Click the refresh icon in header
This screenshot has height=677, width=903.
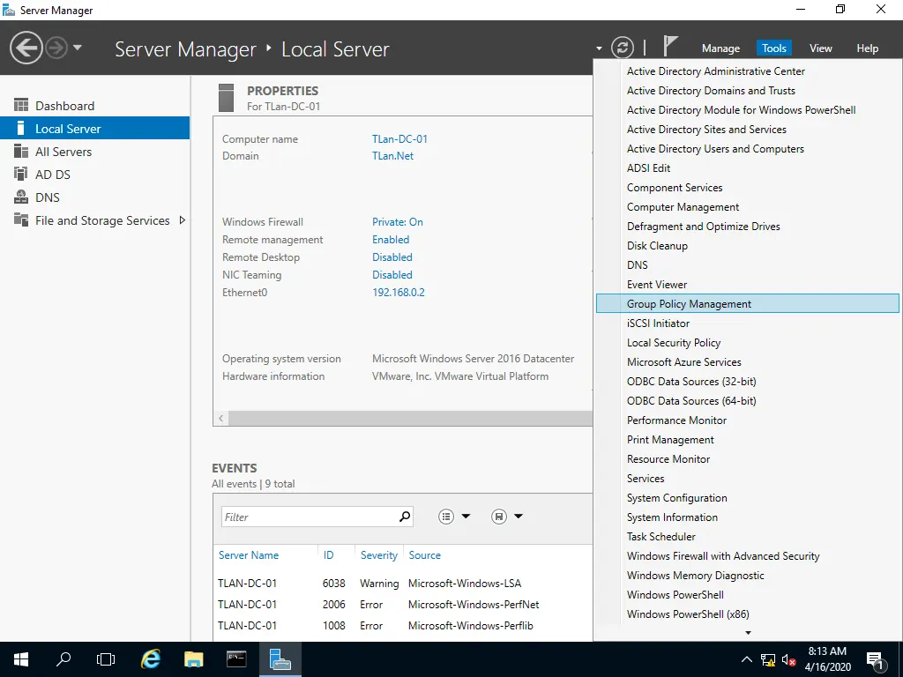[622, 48]
